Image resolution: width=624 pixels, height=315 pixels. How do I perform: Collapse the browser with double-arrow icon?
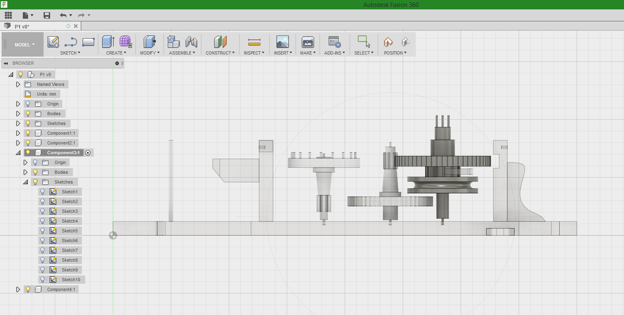tap(6, 63)
